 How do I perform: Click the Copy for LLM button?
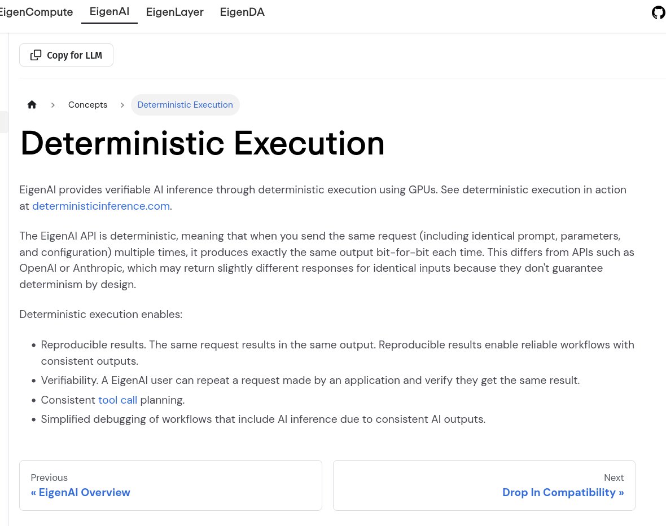click(66, 55)
